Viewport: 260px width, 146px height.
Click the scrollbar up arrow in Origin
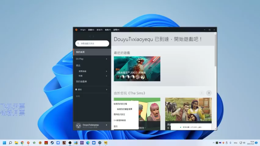[x=215, y=33]
